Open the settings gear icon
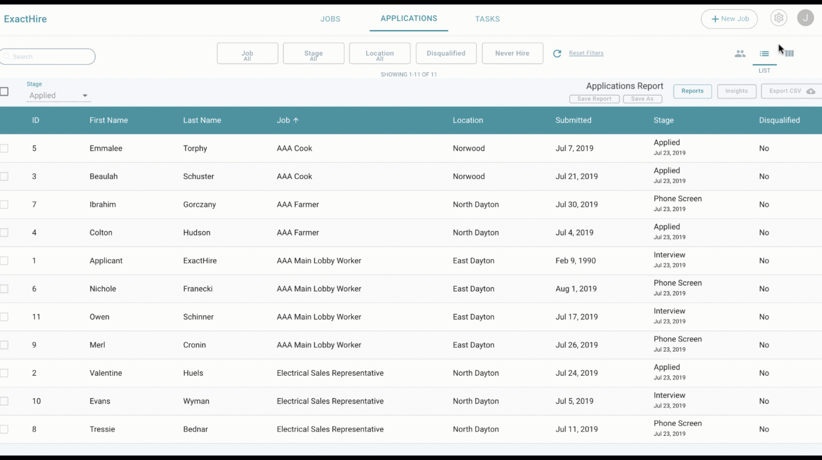The image size is (822, 460). pyautogui.click(x=778, y=18)
